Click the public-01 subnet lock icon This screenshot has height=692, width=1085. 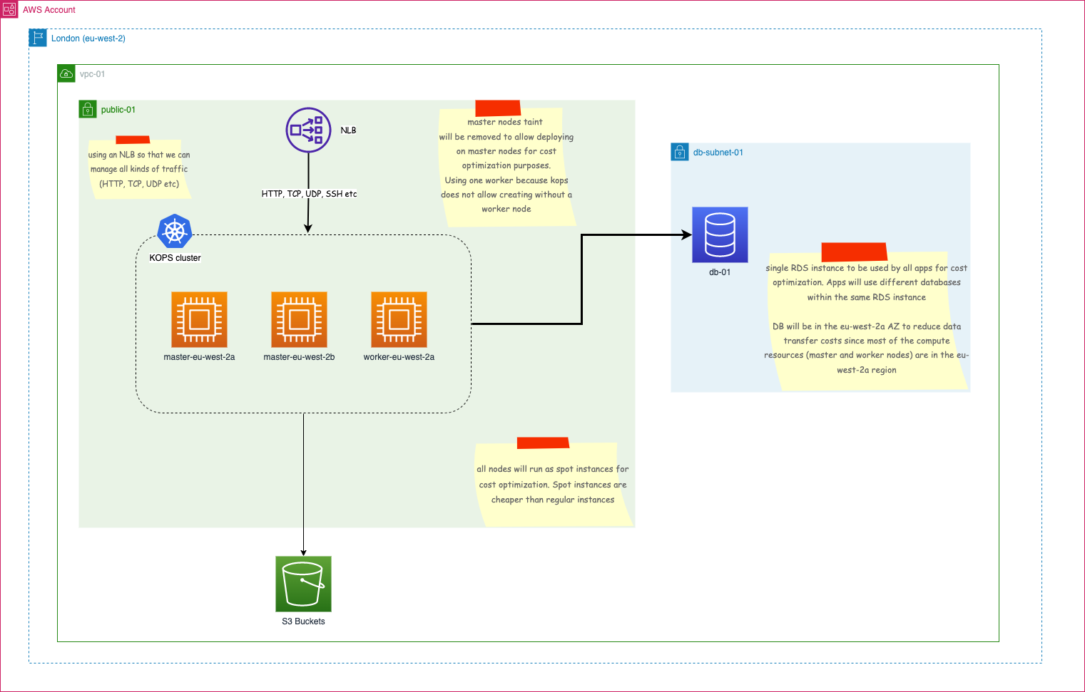click(x=88, y=109)
